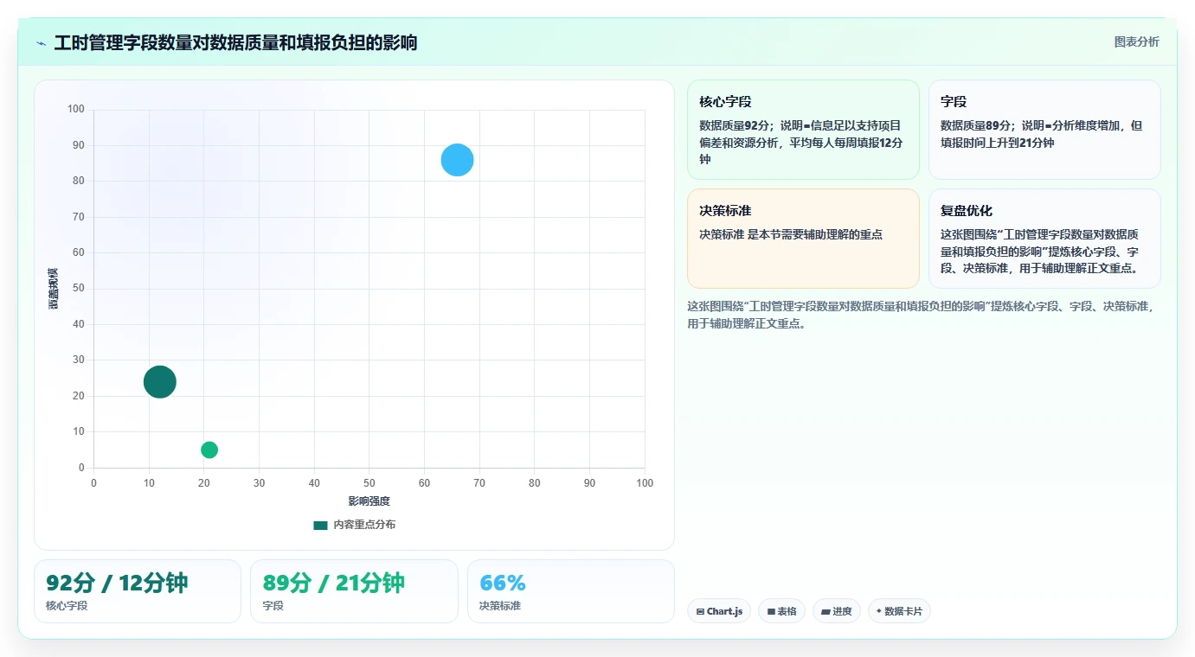Click the icon inside the 表格 chip
Image resolution: width=1195 pixels, height=657 pixels.
[x=771, y=612]
